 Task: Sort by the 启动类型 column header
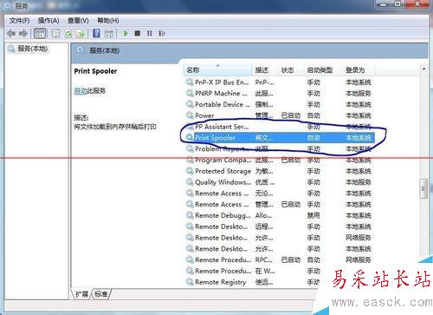click(x=323, y=69)
